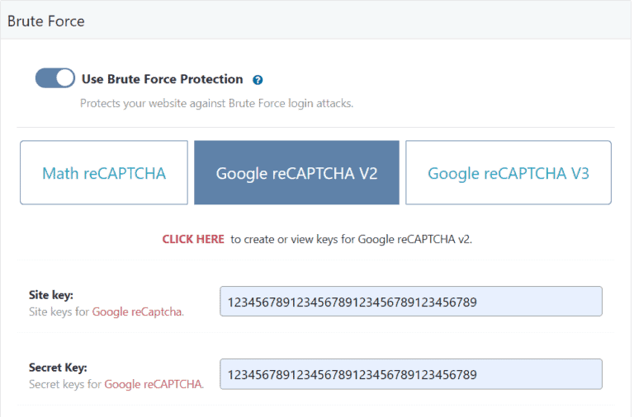This screenshot has width=634, height=417.
Task: Select the Google reCAPTCHA V2 tab
Action: [296, 173]
